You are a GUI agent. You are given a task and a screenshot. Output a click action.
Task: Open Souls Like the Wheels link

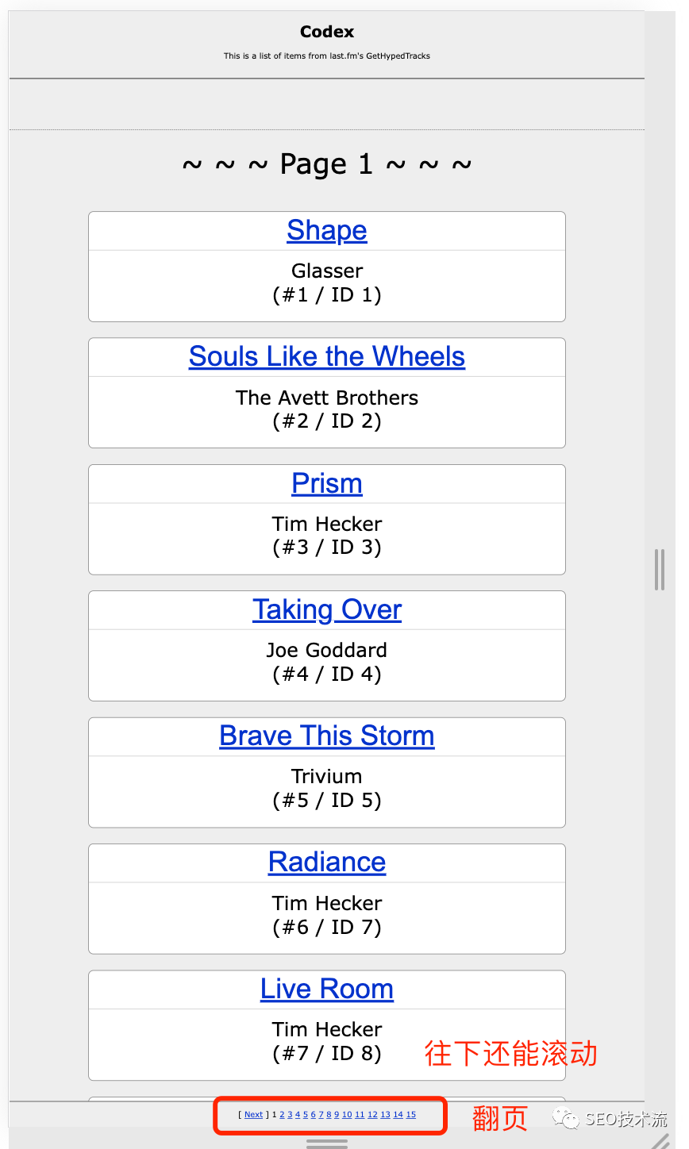tap(326, 356)
